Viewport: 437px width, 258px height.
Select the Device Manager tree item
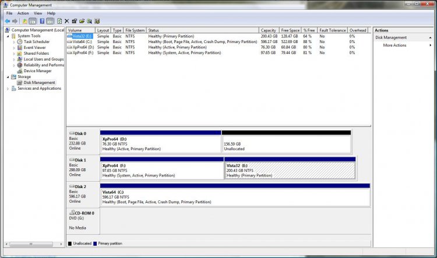38,71
